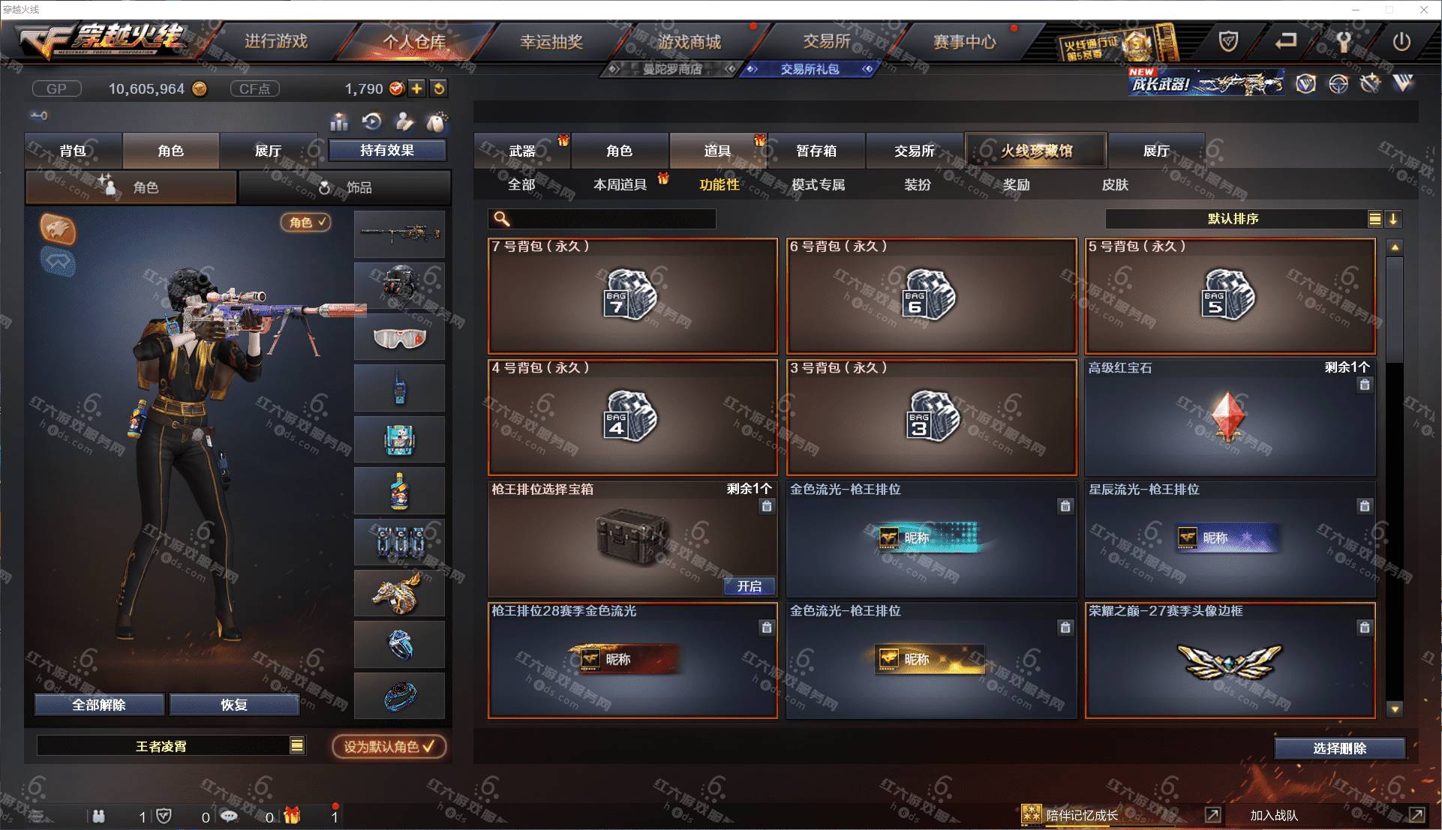Click the item list scrollbar down arrow

click(x=1395, y=709)
